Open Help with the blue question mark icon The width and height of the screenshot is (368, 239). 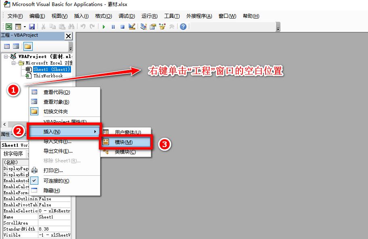(183, 27)
